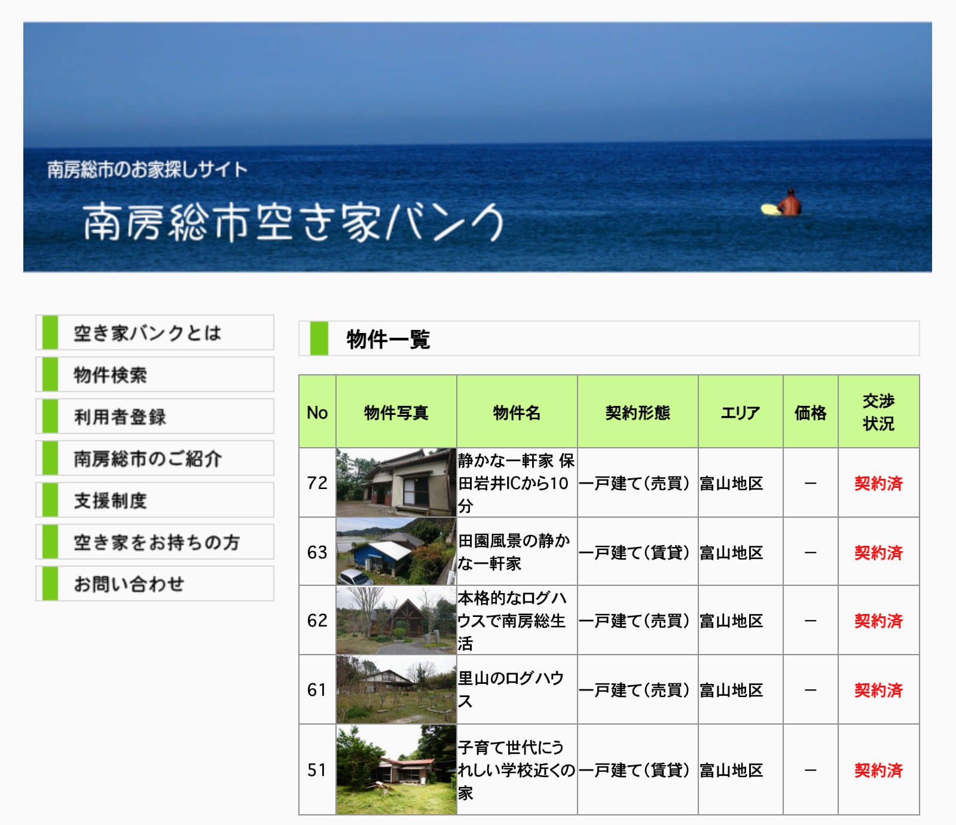This screenshot has width=956, height=825.
Task: View the photo for property 61
Action: tap(396, 689)
